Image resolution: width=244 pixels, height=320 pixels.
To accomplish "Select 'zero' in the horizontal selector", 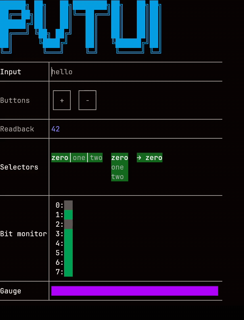I will point(60,158).
